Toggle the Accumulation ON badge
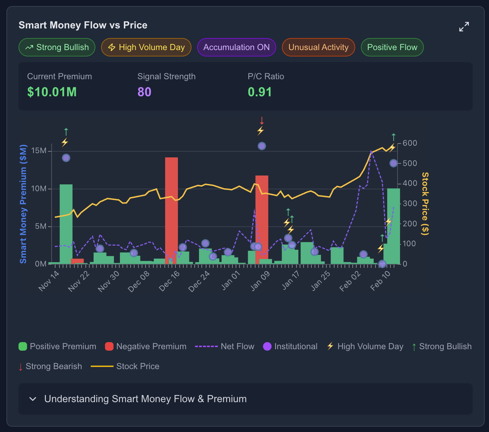The width and height of the screenshot is (489, 432). click(x=236, y=47)
